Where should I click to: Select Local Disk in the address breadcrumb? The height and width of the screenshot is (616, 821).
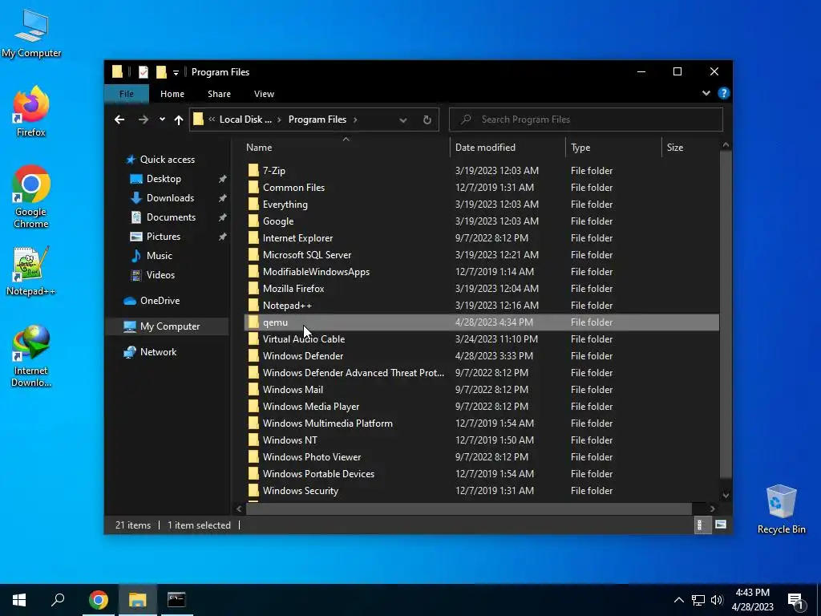click(245, 120)
